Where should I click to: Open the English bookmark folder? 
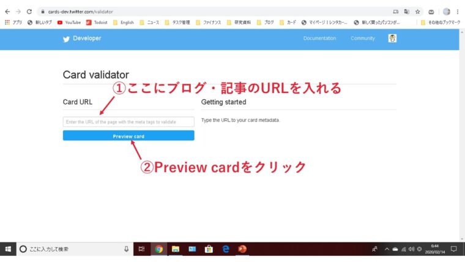click(124, 22)
